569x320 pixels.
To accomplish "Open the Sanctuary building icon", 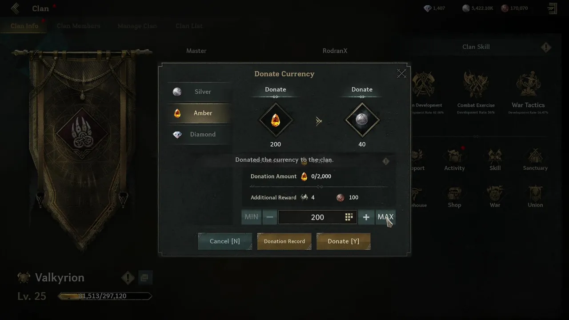I will coord(535,156).
